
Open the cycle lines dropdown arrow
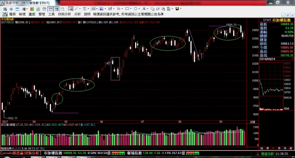tap(97, 9)
